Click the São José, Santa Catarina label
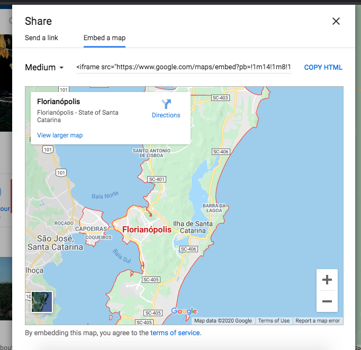Image resolution: width=361 pixels, height=350 pixels. pyautogui.click(x=55, y=243)
